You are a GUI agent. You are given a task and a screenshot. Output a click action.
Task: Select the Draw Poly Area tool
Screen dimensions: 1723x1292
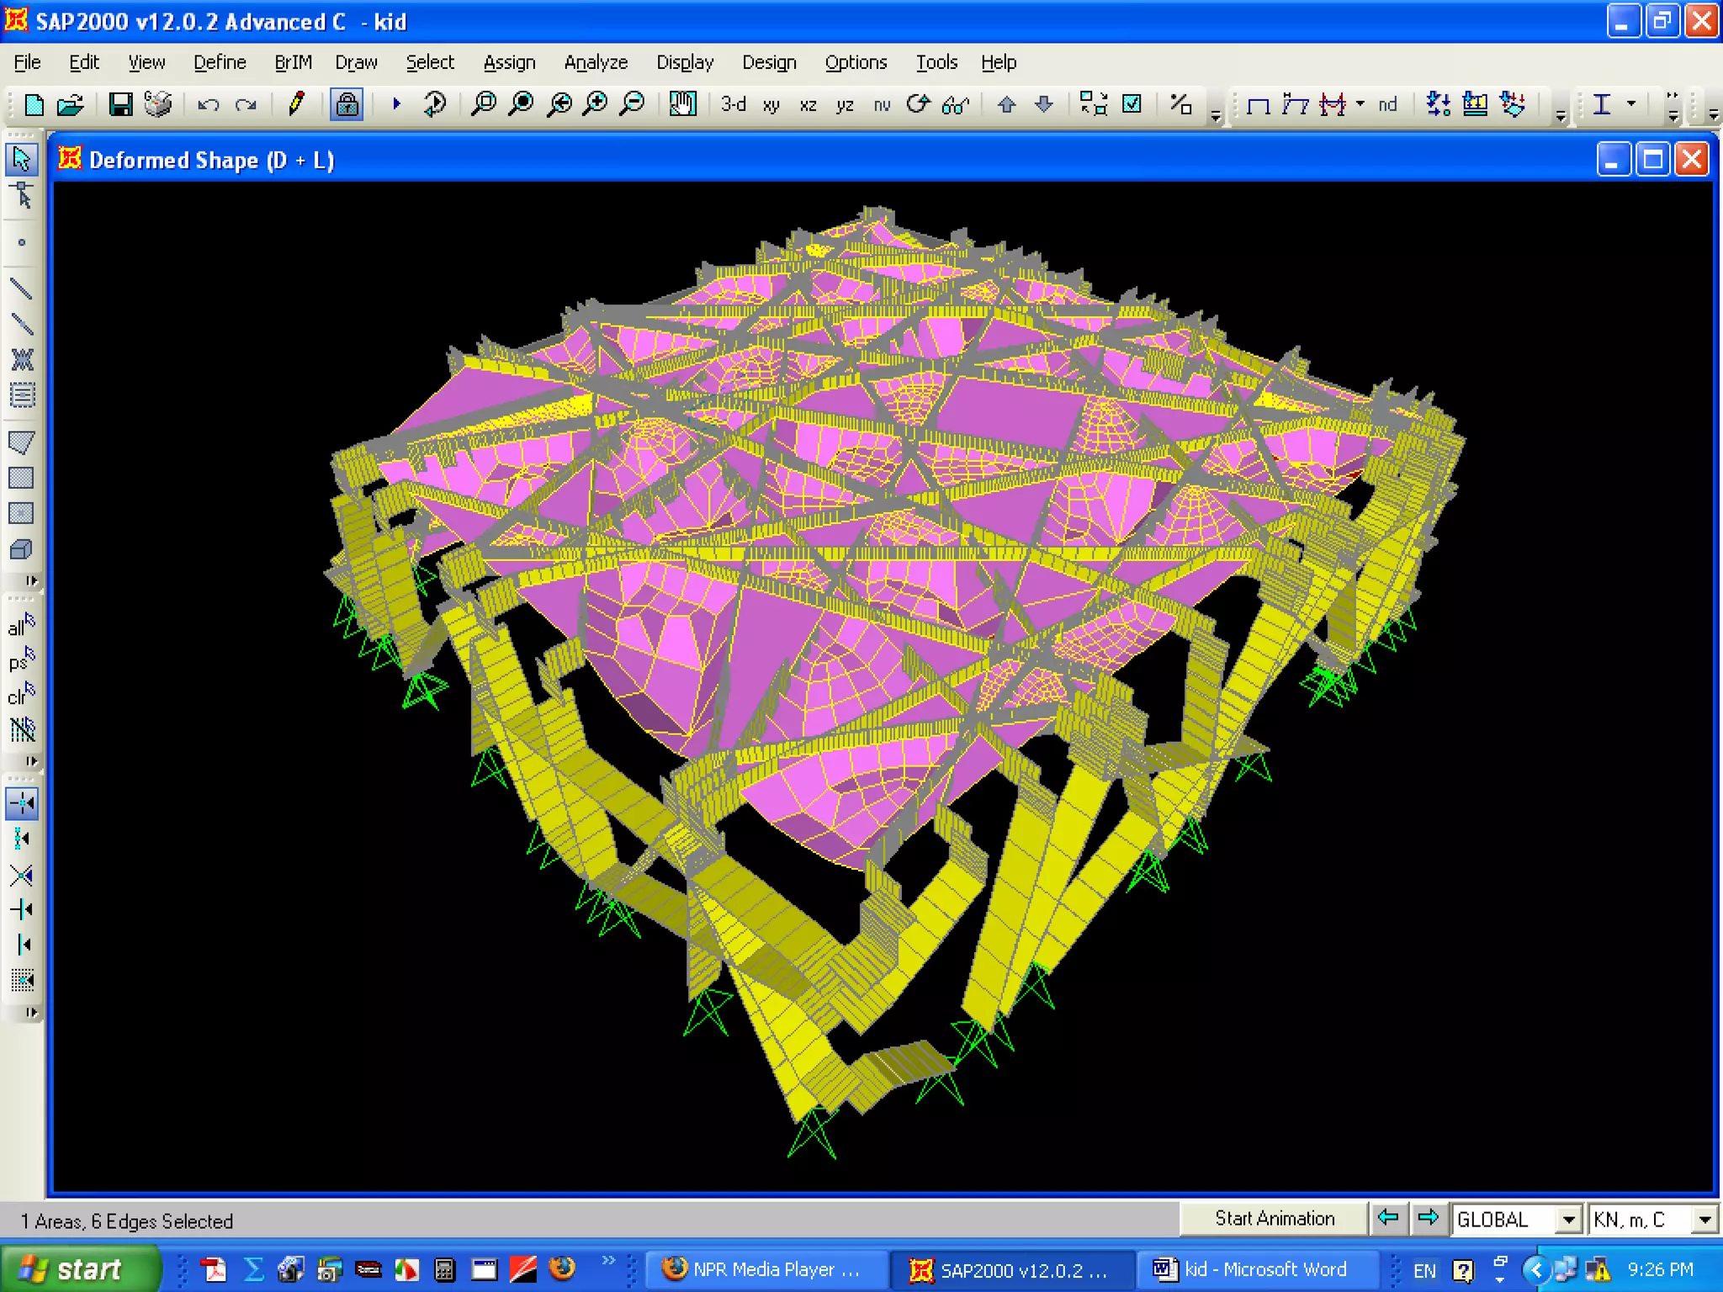click(x=21, y=442)
